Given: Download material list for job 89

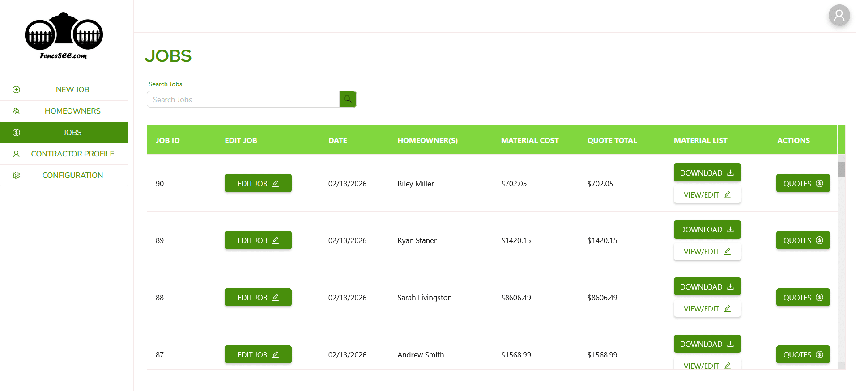Looking at the screenshot, I should coord(707,230).
